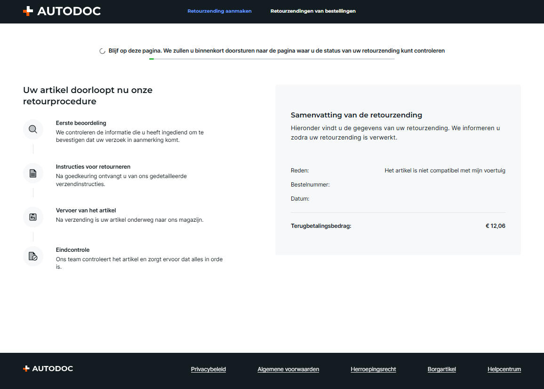
Task: Click the Terugbetalingsbedrag label
Action: click(321, 226)
